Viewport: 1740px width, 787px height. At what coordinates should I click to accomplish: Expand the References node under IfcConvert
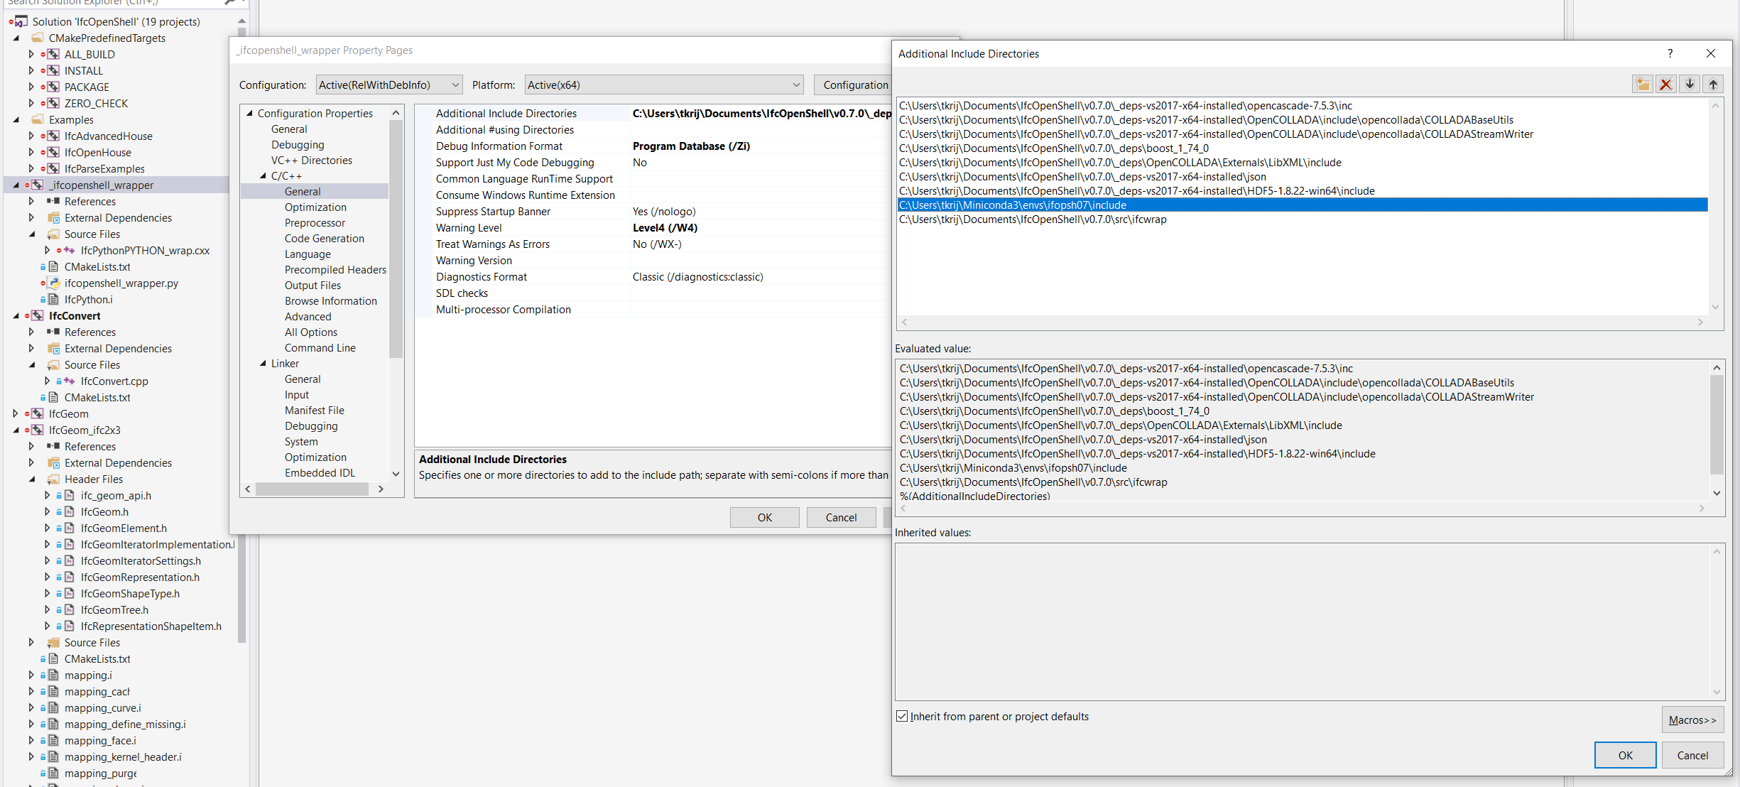31,332
